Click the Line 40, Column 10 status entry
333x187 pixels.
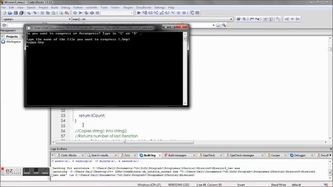pos(209,185)
